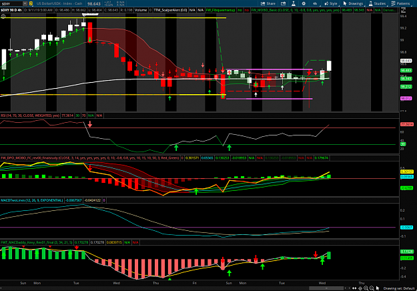Click the TTM_ScalperAlert study label
The height and width of the screenshot is (291, 417).
click(x=171, y=10)
